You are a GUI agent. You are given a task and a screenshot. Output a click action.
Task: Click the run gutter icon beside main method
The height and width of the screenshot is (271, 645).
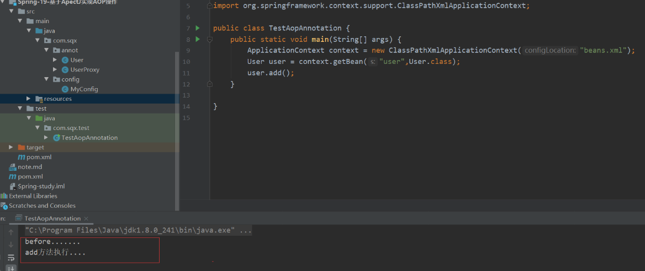pyautogui.click(x=198, y=40)
